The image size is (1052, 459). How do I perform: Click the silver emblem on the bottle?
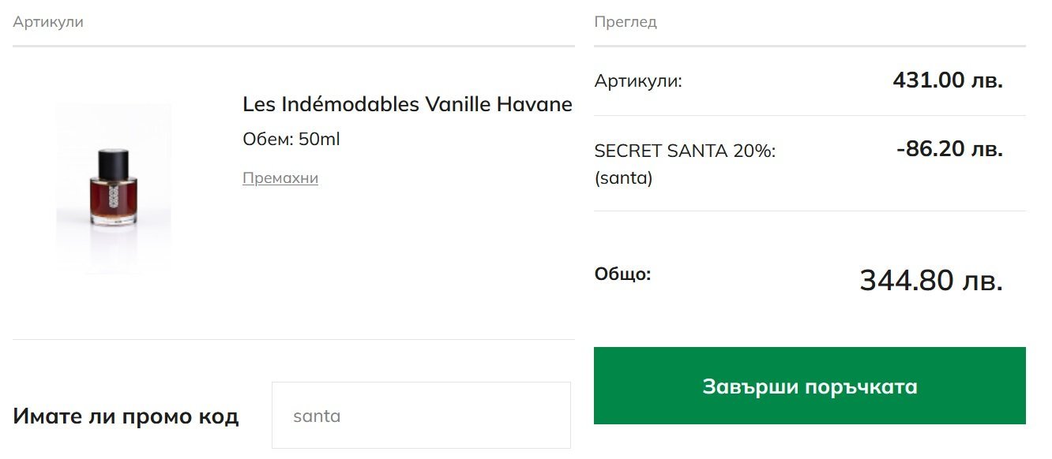point(114,196)
